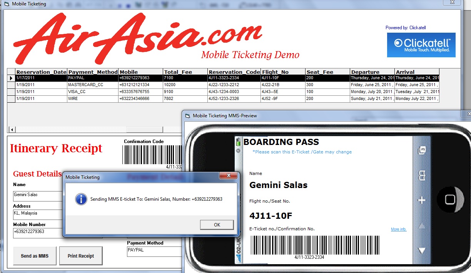Click the 4J11-10F flight text on the boarding pass
This screenshot has width=471, height=273.
(x=271, y=215)
